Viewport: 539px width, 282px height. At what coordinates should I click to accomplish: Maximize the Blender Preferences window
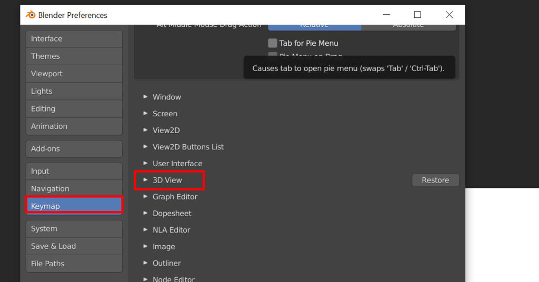click(417, 14)
